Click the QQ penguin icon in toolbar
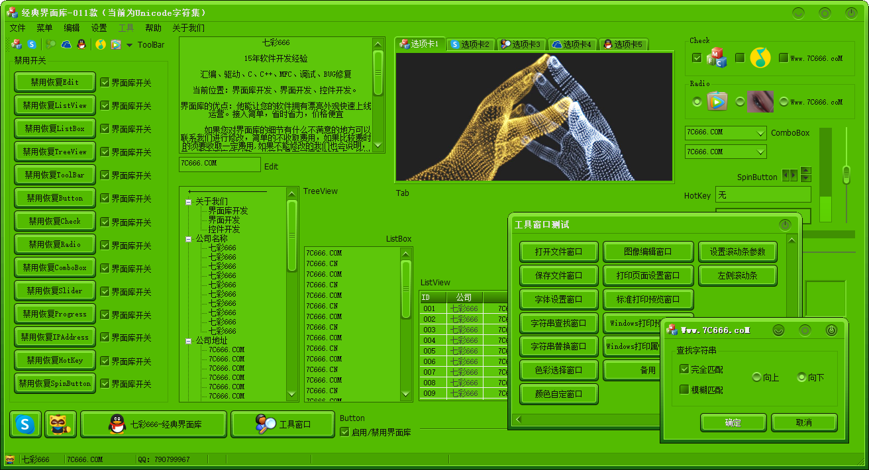Viewport: 869px width, 470px height. point(81,44)
